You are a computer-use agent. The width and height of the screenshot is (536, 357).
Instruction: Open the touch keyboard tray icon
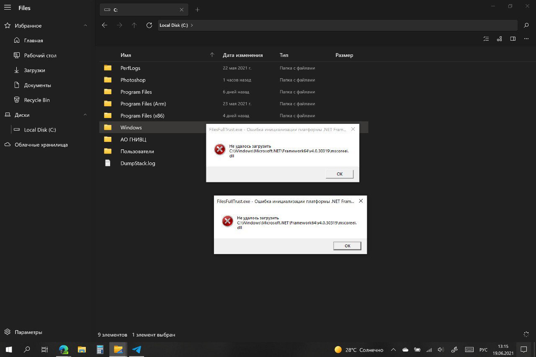[x=469, y=350]
